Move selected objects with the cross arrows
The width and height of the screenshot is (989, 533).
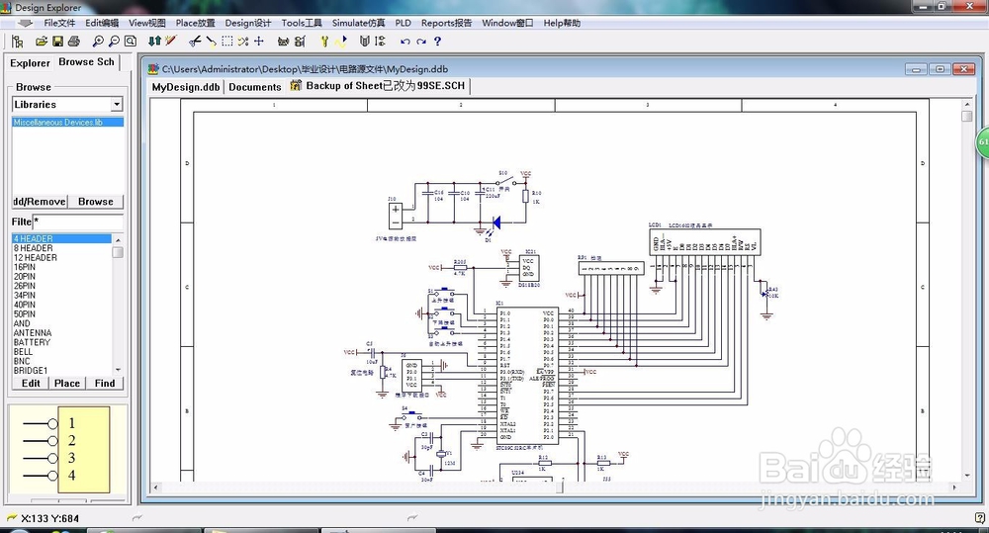[258, 42]
